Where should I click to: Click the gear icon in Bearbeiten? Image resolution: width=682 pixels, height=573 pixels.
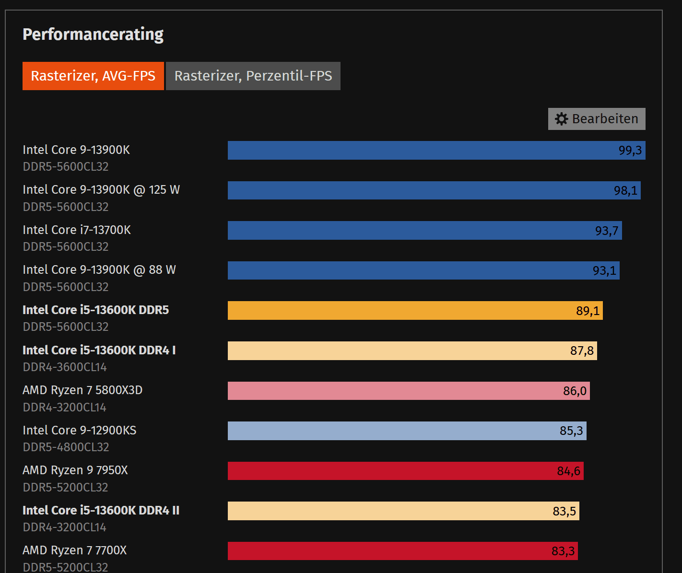tap(562, 119)
